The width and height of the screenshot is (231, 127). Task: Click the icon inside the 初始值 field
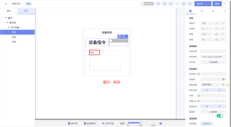coord(223,79)
